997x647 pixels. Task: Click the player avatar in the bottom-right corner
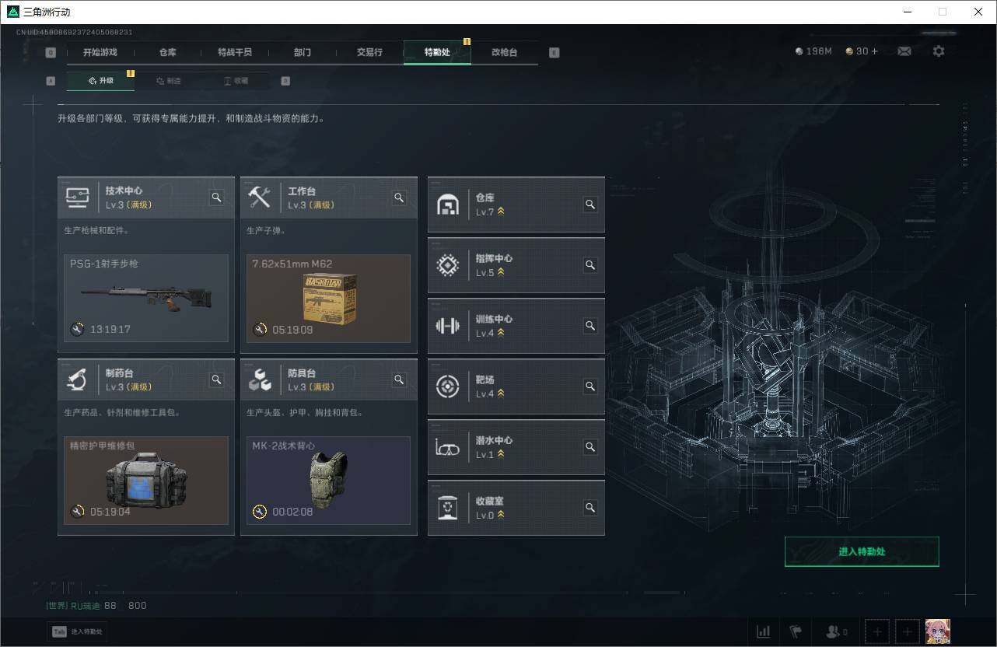coord(937,631)
